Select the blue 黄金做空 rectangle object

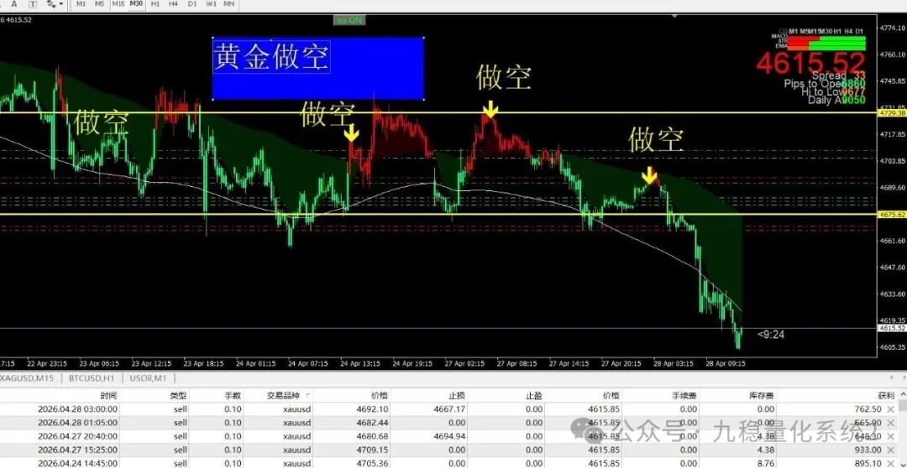(x=319, y=68)
